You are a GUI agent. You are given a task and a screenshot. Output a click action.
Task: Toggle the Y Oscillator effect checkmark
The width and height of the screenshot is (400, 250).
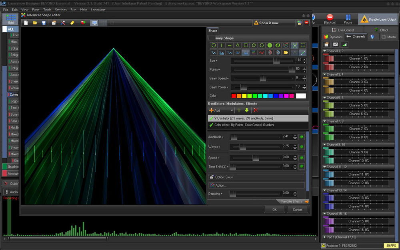click(211, 118)
